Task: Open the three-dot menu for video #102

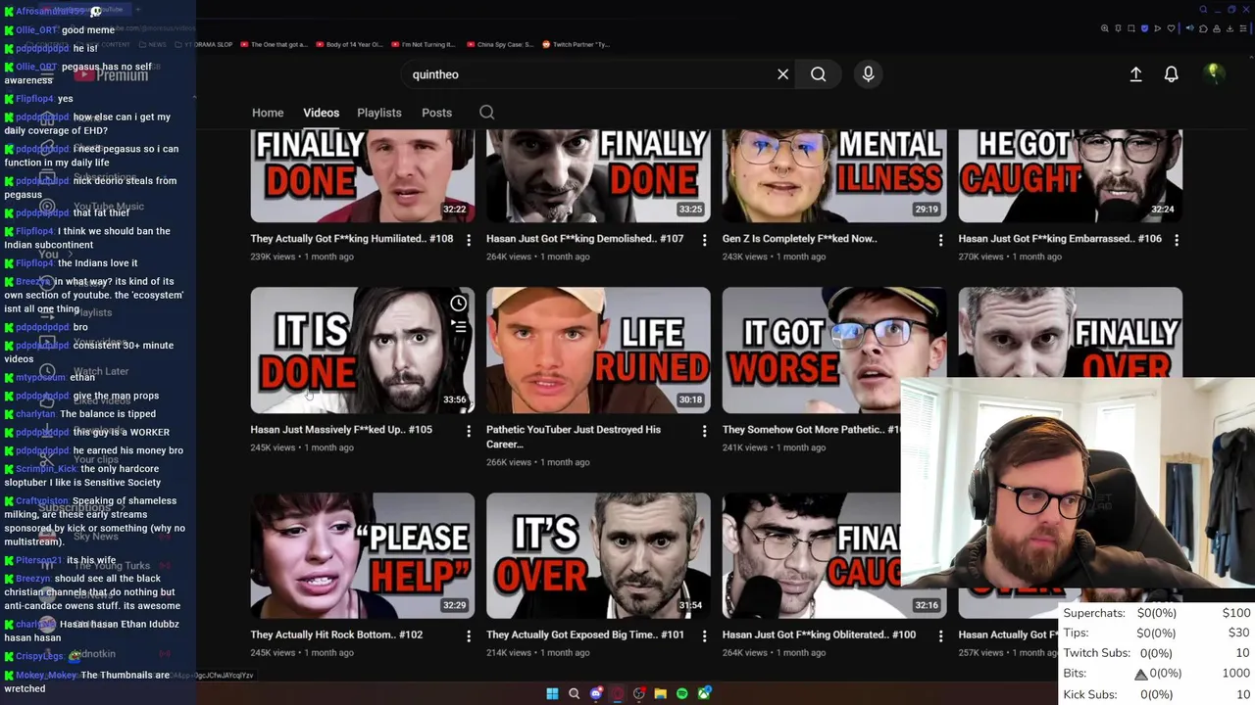Action: tap(468, 635)
